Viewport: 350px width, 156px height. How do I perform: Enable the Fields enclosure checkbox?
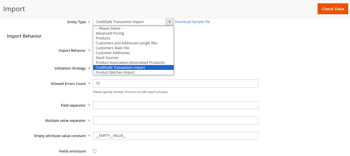click(x=94, y=151)
